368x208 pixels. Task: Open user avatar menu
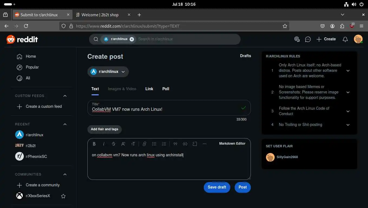click(x=358, y=39)
